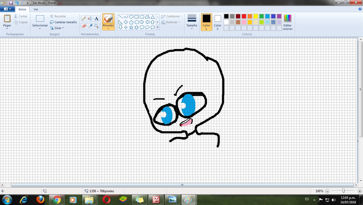
Task: Choose the Right arrow shape
Action: click(142, 22)
